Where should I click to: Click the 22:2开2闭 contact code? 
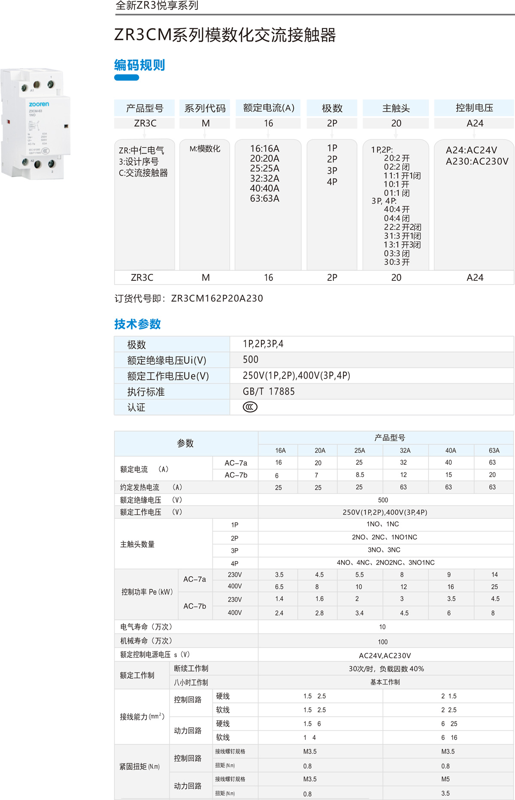[x=402, y=227]
